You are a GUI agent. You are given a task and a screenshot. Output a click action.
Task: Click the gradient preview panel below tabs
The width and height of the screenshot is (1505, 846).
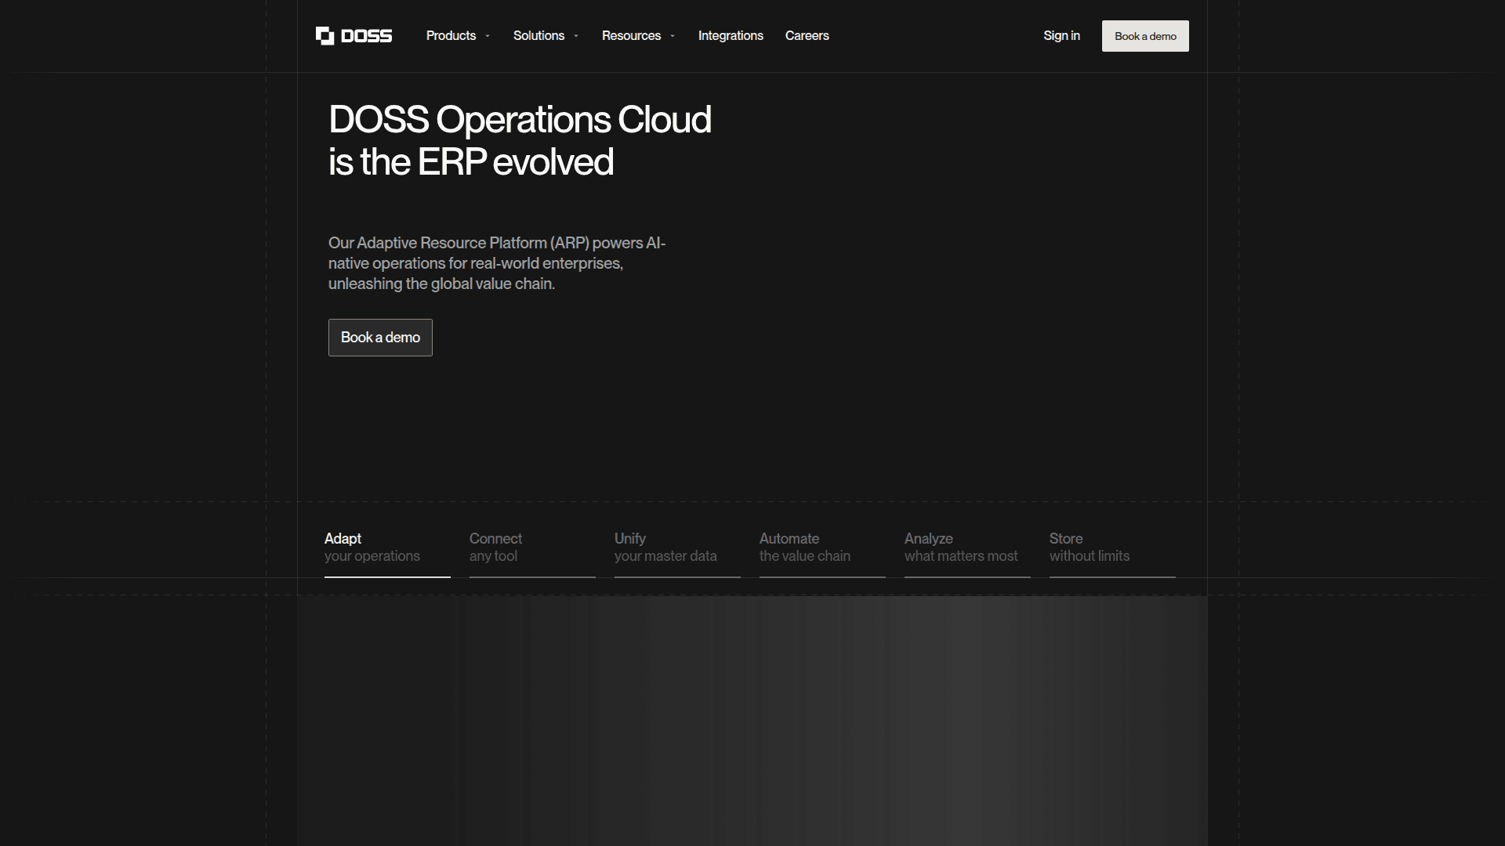pos(752,721)
